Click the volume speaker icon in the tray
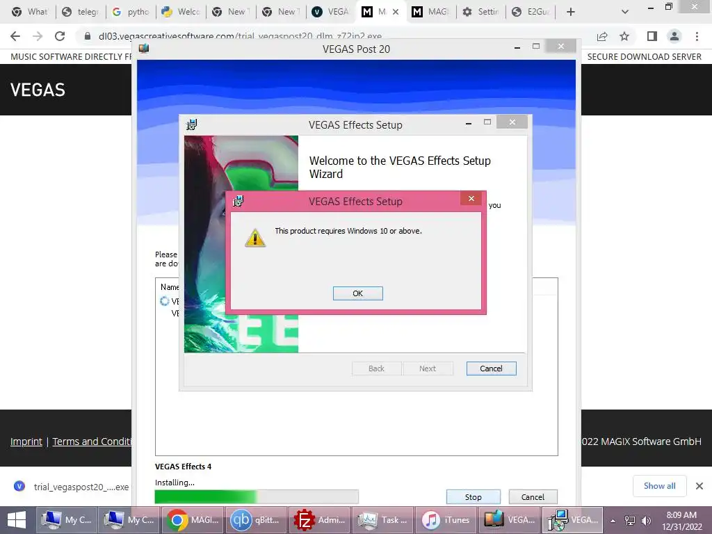The image size is (712, 534). click(646, 520)
